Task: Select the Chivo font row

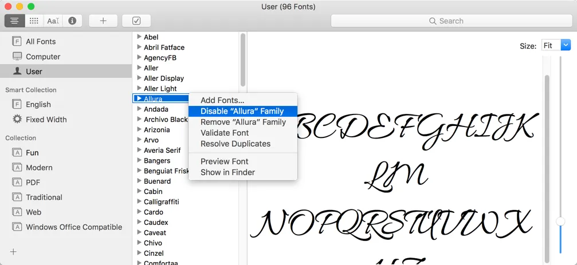Action: 186,243
